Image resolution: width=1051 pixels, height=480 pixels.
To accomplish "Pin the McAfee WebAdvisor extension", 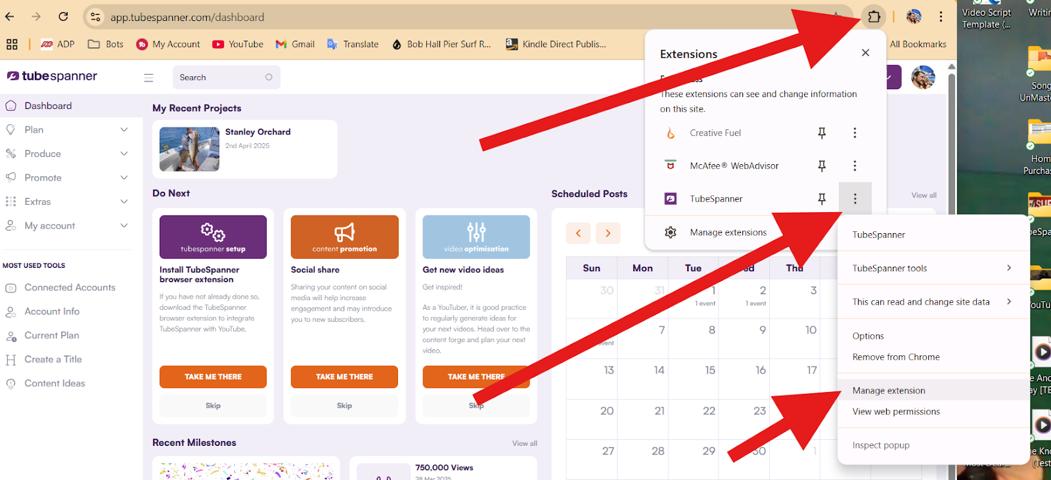I will click(x=822, y=166).
